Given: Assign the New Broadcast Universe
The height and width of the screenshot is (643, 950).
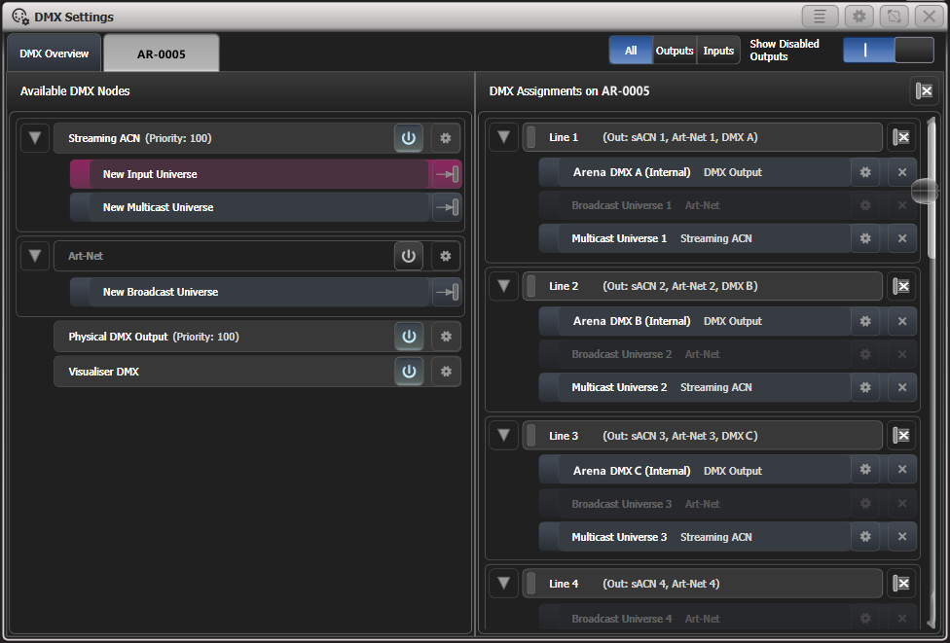Looking at the screenshot, I should click(x=448, y=292).
